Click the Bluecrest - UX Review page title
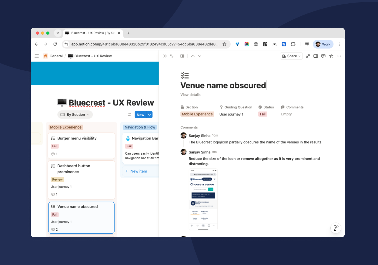Screen dimensions: 378x265 coord(111,103)
